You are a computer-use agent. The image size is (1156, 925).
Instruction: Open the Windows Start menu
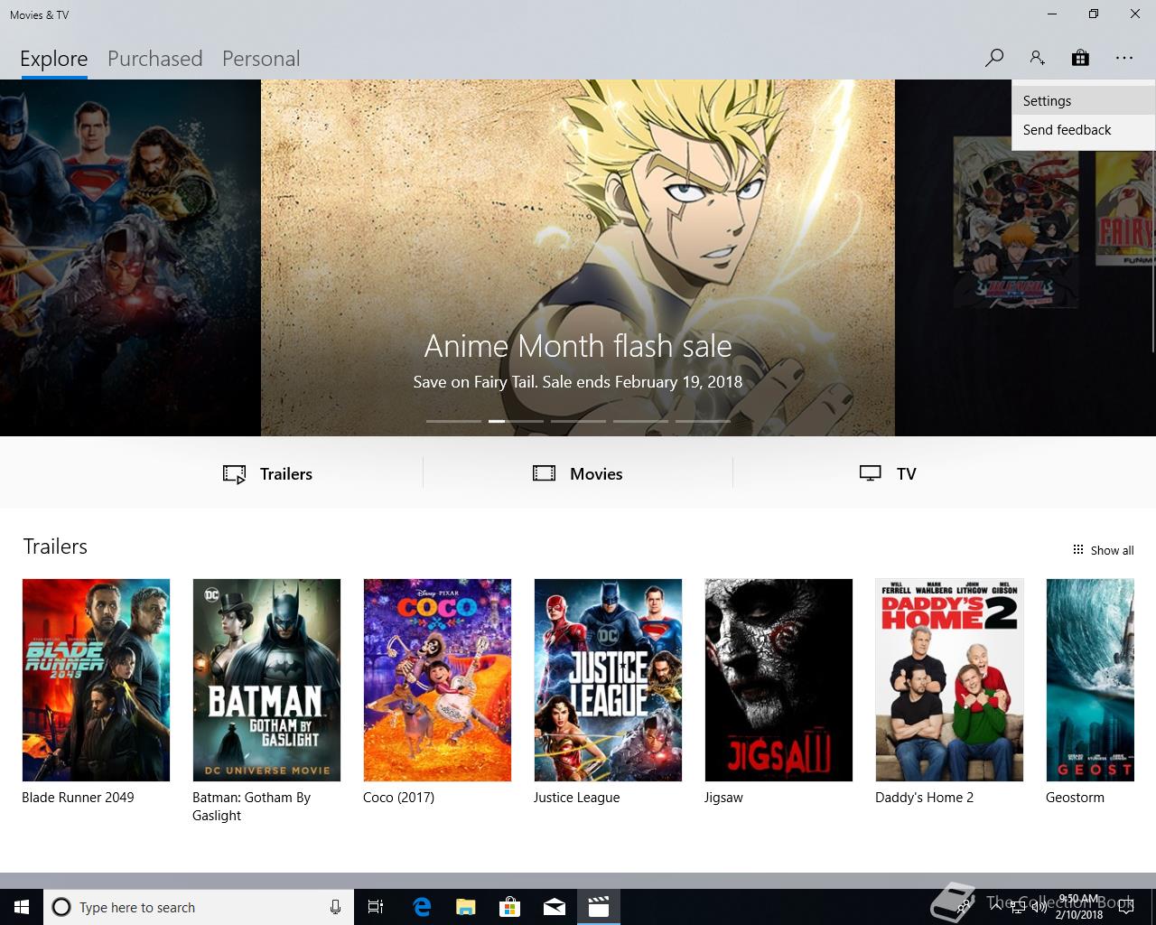[x=22, y=907]
